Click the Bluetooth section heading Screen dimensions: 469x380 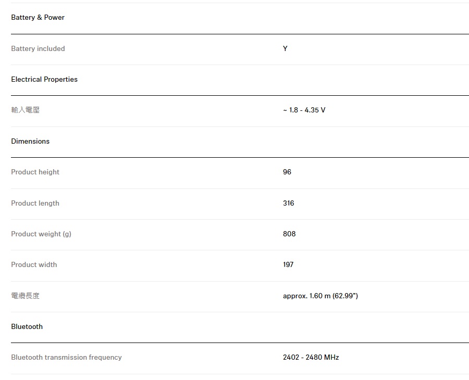pyautogui.click(x=27, y=327)
